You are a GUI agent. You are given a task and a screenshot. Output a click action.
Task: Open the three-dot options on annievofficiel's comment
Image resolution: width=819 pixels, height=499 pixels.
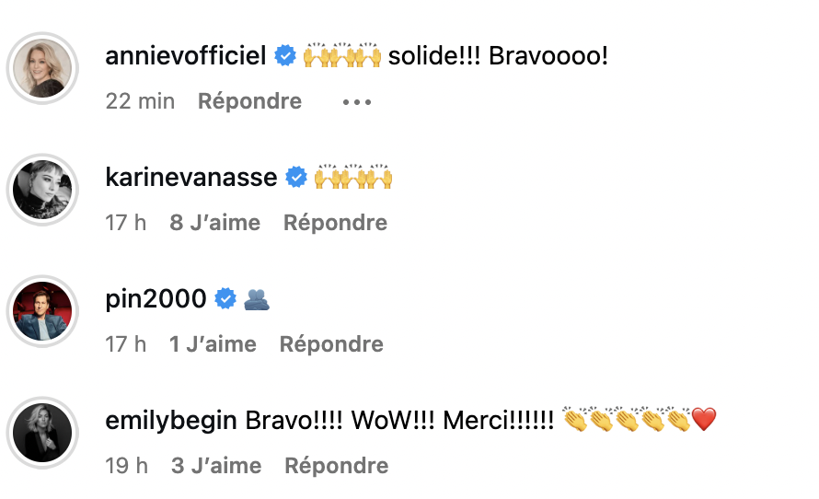tap(356, 102)
